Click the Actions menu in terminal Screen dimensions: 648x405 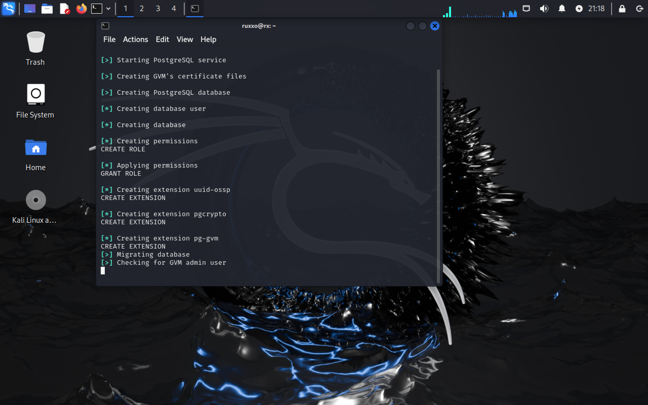135,39
